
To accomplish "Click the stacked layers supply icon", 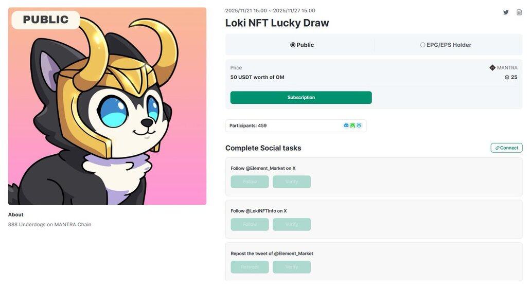I will click(507, 77).
